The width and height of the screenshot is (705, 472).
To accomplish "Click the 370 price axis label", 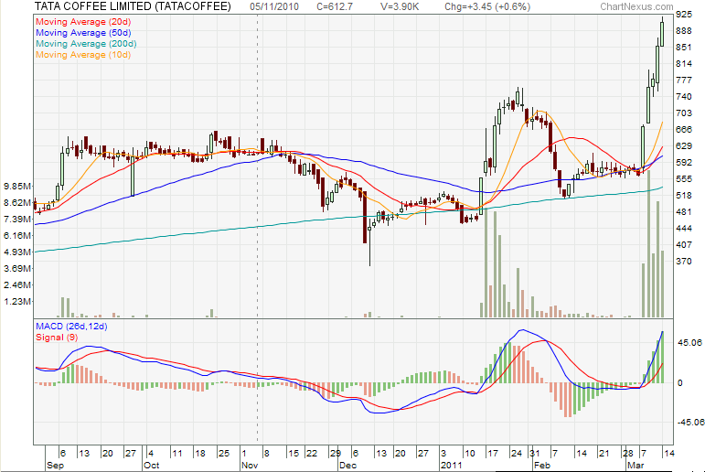I will pyautogui.click(x=683, y=261).
